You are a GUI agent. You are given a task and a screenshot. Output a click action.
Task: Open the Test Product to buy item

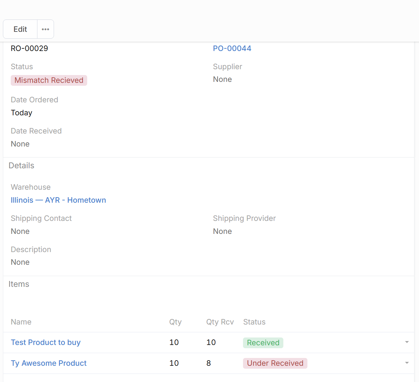[x=46, y=342]
